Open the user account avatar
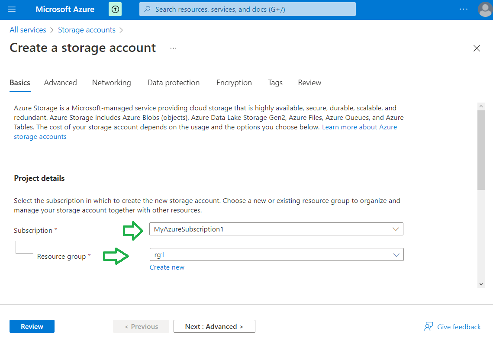Screen dimensions: 493x344 pos(485,10)
